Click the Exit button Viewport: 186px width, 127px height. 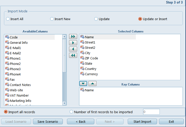171,121
